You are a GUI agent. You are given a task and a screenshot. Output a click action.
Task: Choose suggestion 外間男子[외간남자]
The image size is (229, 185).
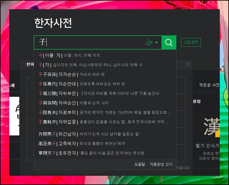[x=105, y=134]
